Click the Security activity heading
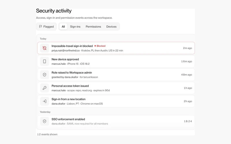This screenshot has width=231, height=144. 54,11
